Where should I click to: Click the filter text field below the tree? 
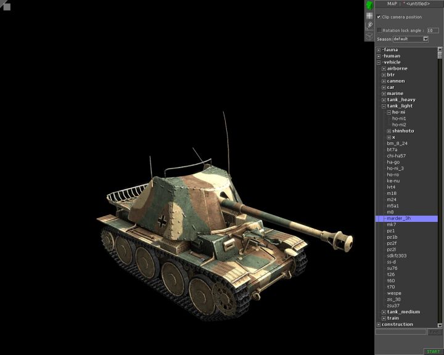pos(401,332)
